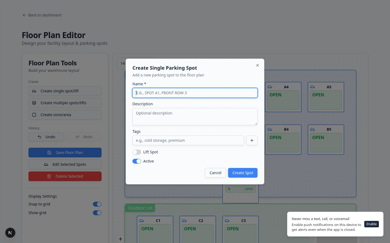
Task: Click Delete Selected button
Action: (65, 176)
